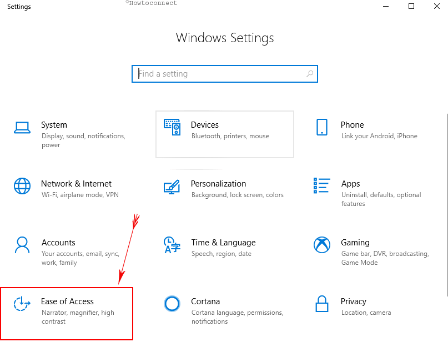
Task: Click the vertical scrollbar of Settings
Action: click(447, 205)
